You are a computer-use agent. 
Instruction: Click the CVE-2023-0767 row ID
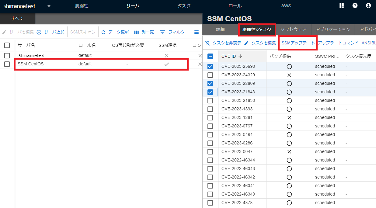pos(237,126)
